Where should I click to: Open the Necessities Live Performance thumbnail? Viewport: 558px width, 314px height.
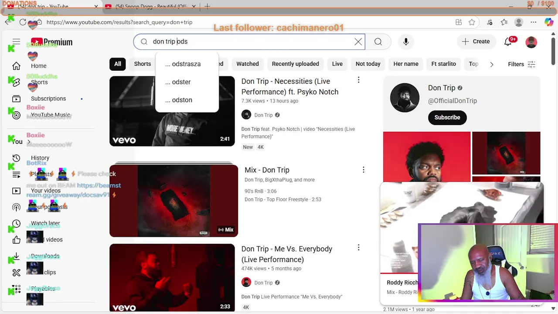coord(172,111)
